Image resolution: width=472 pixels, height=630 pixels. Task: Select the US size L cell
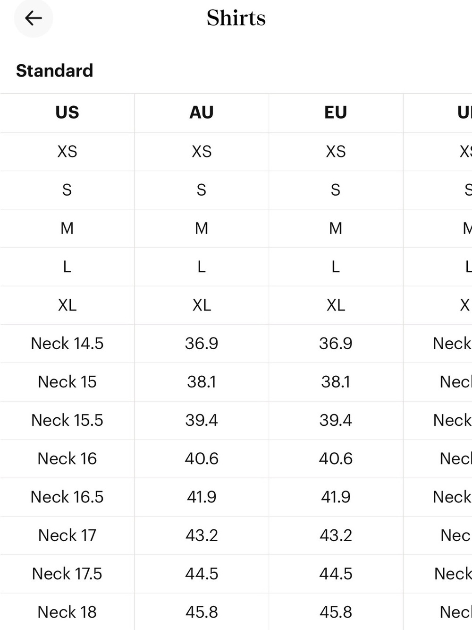(67, 267)
